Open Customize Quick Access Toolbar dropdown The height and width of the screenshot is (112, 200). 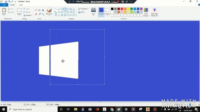[15, 2]
